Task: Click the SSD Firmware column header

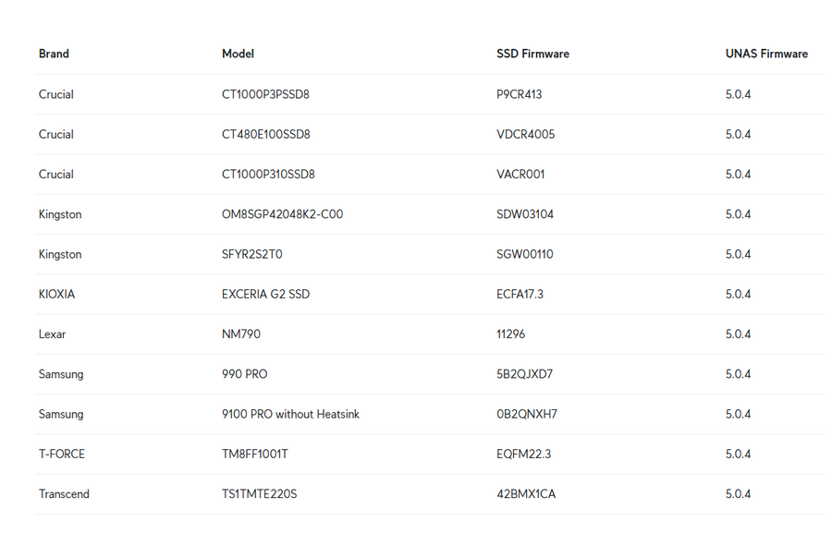Action: 532,54
